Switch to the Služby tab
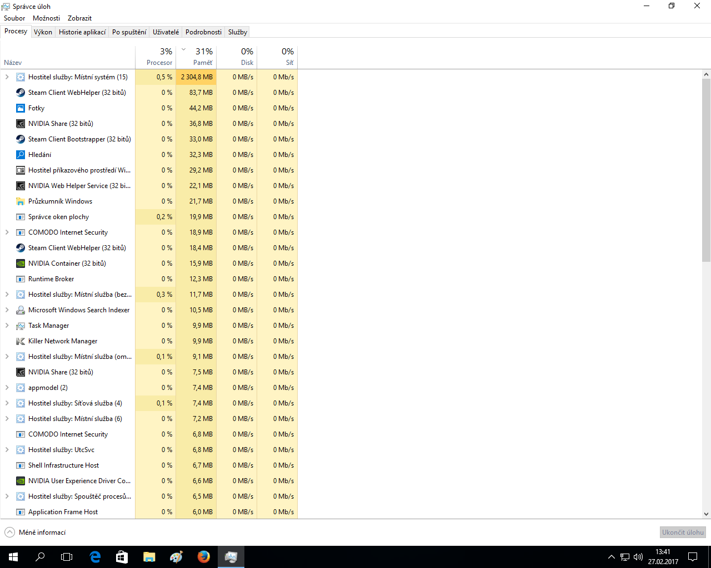Image resolution: width=711 pixels, height=568 pixels. coord(238,32)
